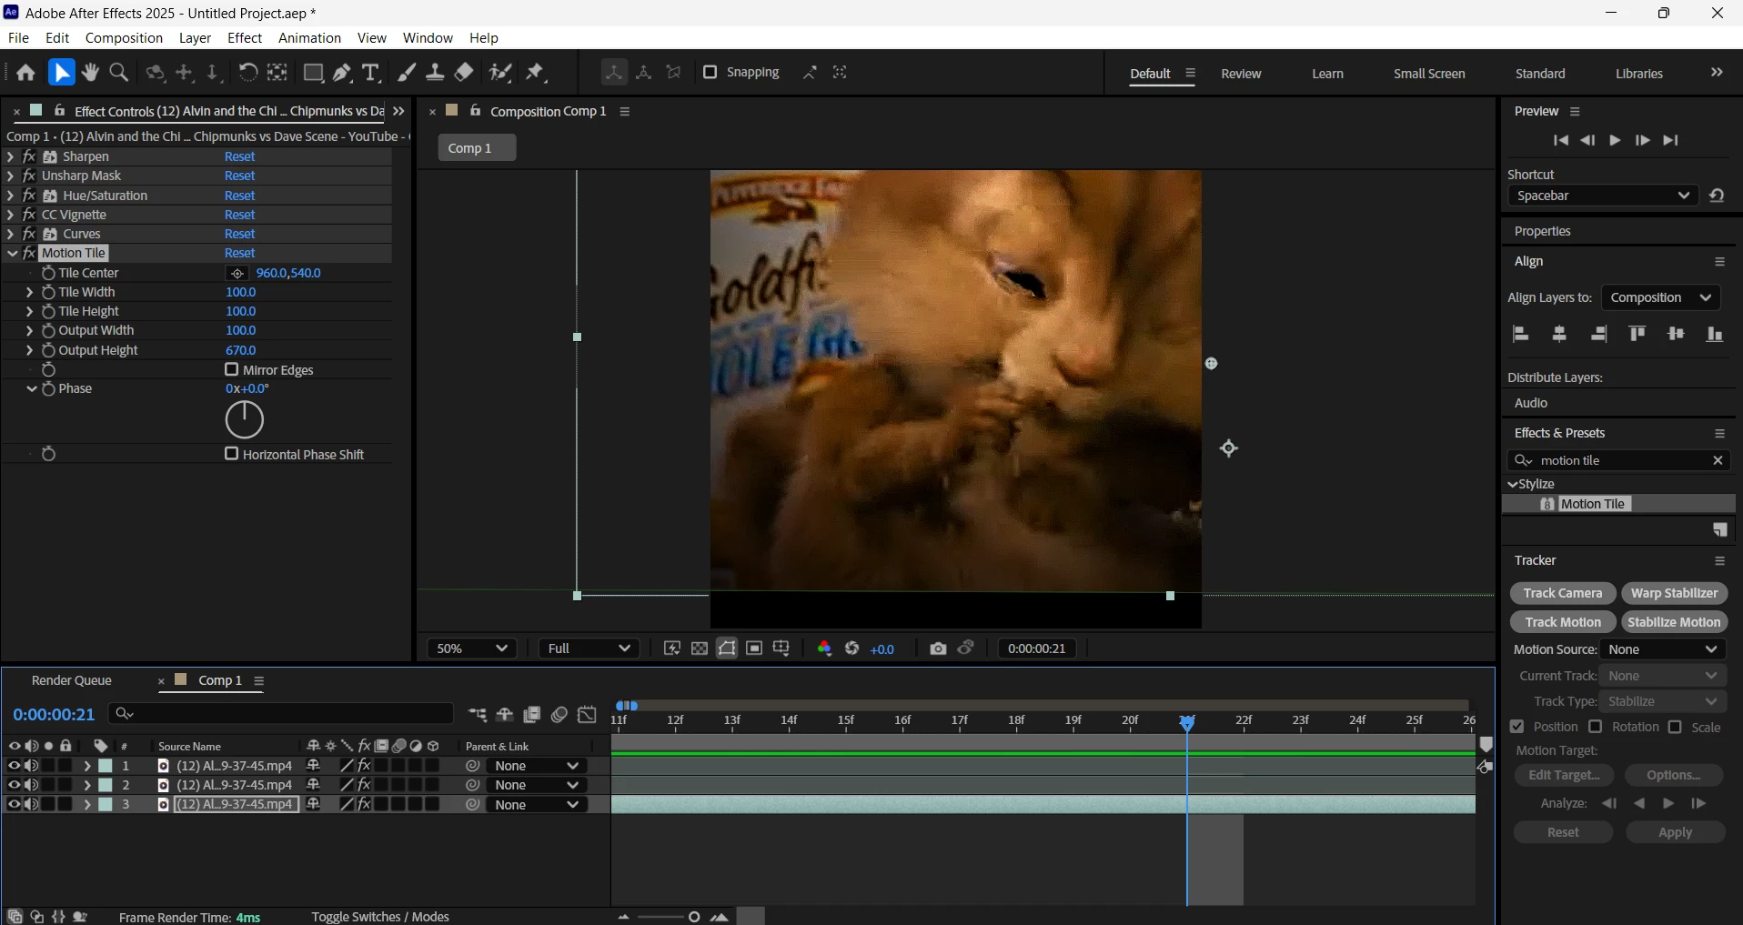Click the motion tile effects search field

tap(1619, 460)
